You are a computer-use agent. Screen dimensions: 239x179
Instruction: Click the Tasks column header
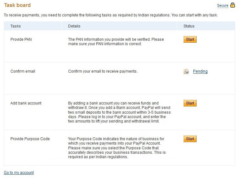(16, 26)
